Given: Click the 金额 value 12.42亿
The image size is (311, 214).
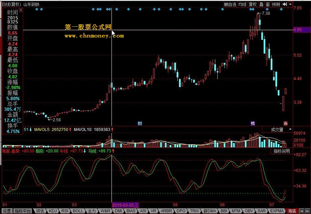Looking at the screenshot, I should click(x=12, y=120).
